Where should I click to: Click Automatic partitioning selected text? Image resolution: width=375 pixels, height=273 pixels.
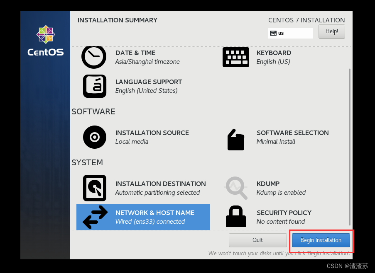point(157,193)
